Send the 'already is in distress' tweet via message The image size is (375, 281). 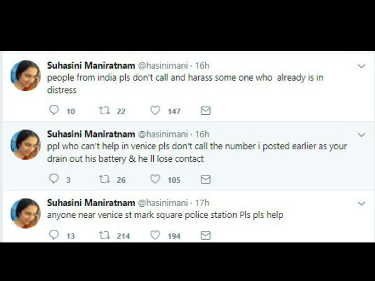205,111
